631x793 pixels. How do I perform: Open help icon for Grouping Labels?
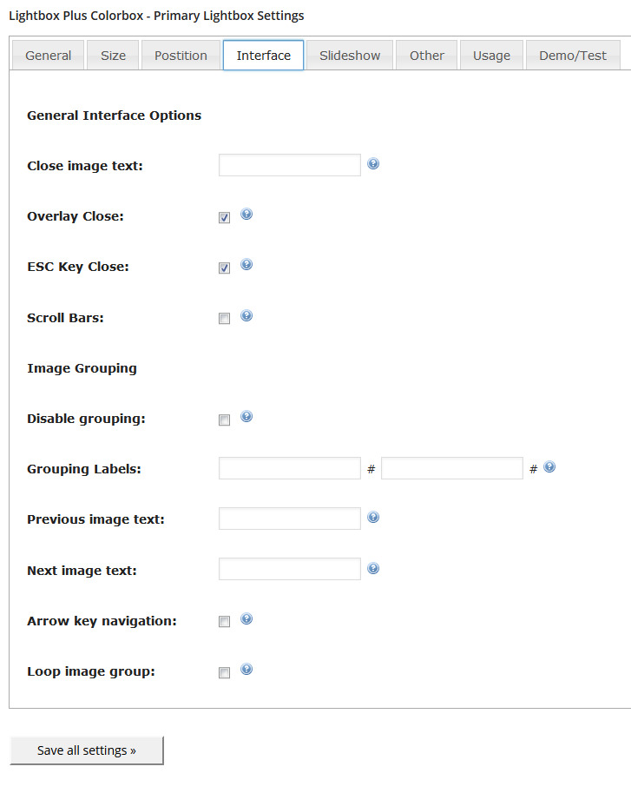point(549,466)
